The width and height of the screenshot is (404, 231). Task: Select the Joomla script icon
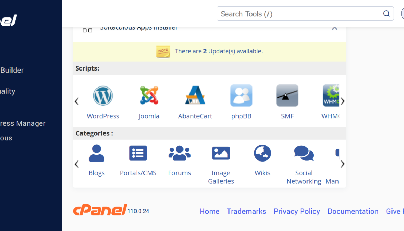tap(149, 96)
